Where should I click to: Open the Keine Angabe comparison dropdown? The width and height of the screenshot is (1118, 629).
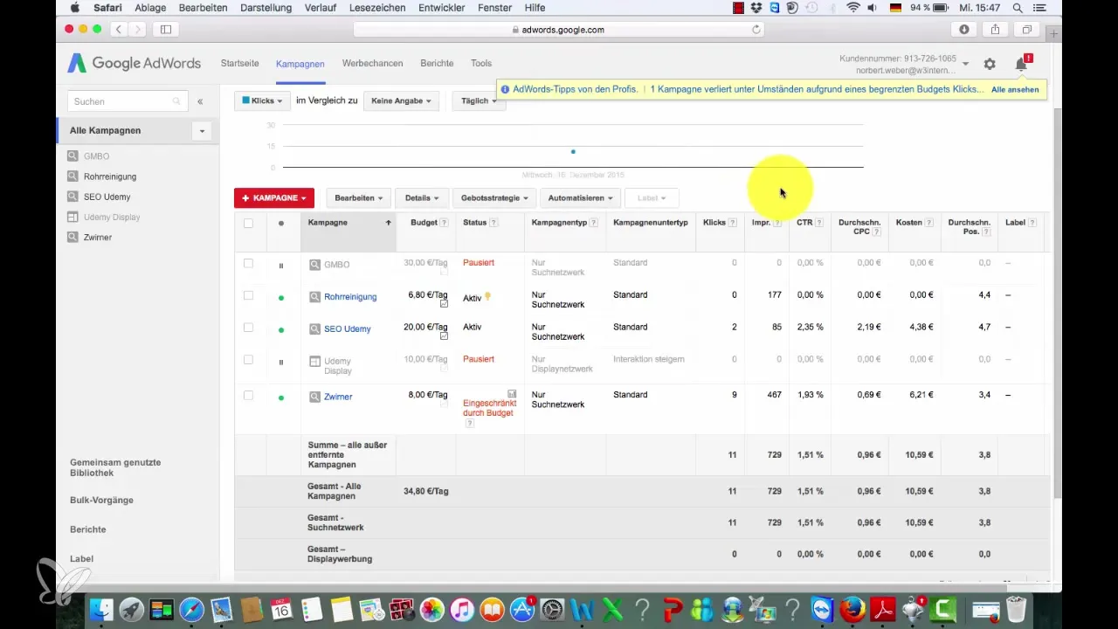click(401, 100)
